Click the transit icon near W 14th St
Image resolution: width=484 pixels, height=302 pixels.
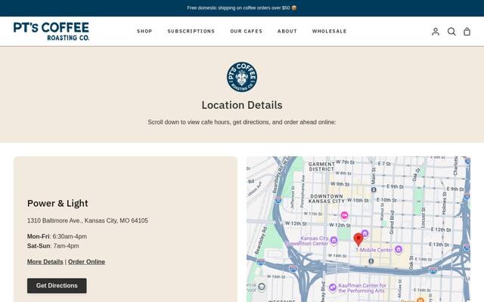pyautogui.click(x=371, y=261)
